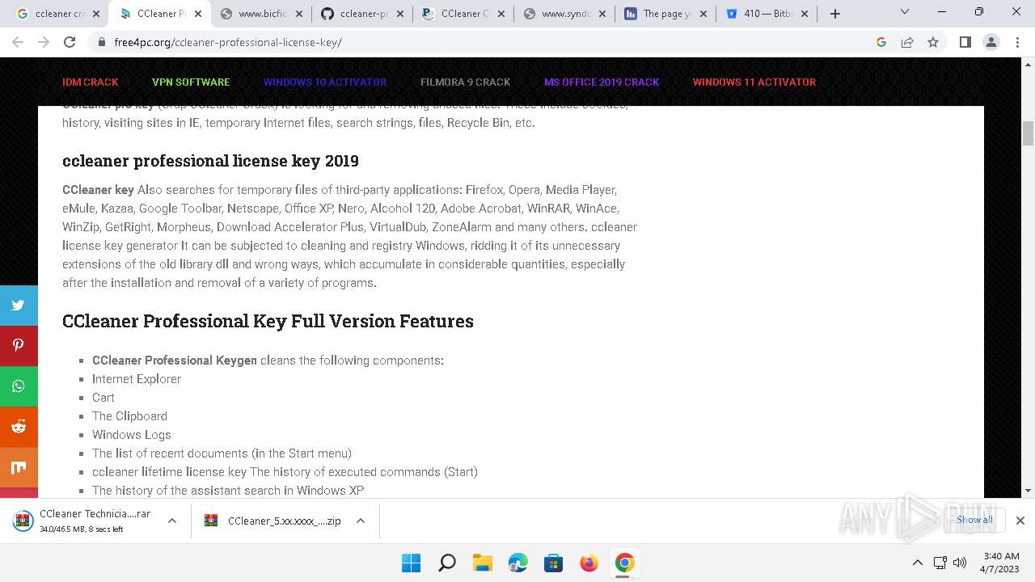Launch Firefox from taskbar
Viewport: 1035px width, 582px height.
point(589,563)
